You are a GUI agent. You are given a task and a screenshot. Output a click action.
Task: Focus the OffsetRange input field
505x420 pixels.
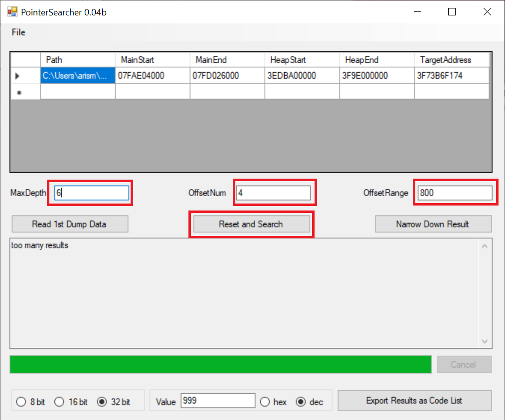(x=455, y=193)
